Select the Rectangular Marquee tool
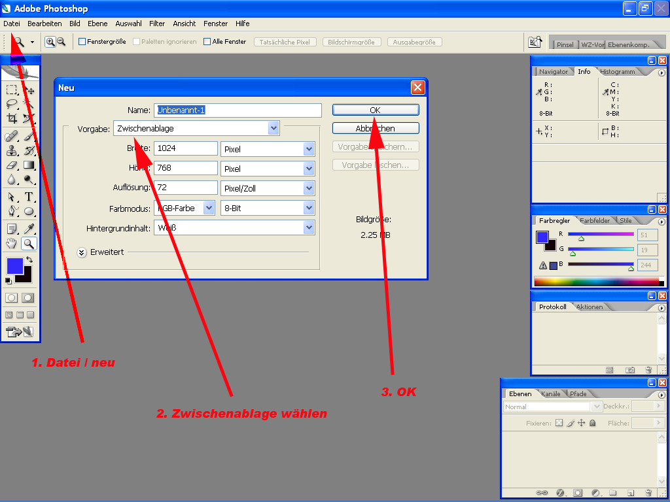This screenshot has width=670, height=502. point(12,90)
